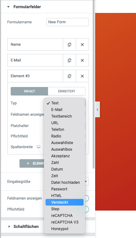Open the Eingabegröße dropdown arrow
Screen dimensions: 136x238
coord(86,182)
